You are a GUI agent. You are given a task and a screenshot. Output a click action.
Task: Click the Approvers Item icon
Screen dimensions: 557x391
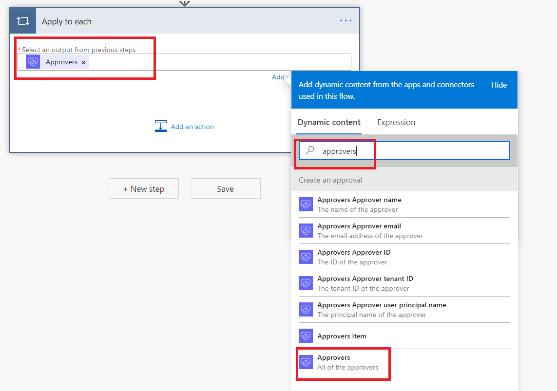pos(306,336)
